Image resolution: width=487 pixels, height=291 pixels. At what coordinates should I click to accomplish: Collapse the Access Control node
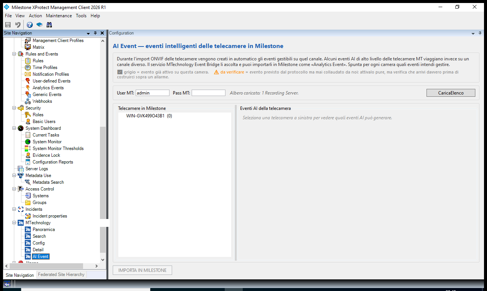[14, 189]
